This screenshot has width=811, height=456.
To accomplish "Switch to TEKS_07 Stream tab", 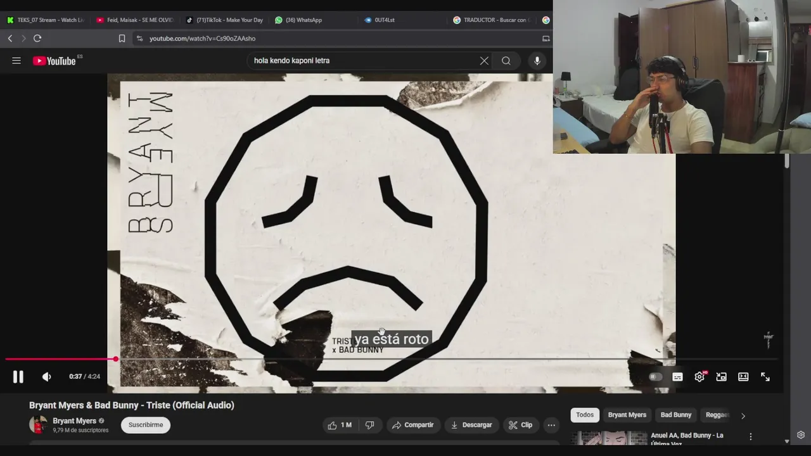I will pos(46,20).
